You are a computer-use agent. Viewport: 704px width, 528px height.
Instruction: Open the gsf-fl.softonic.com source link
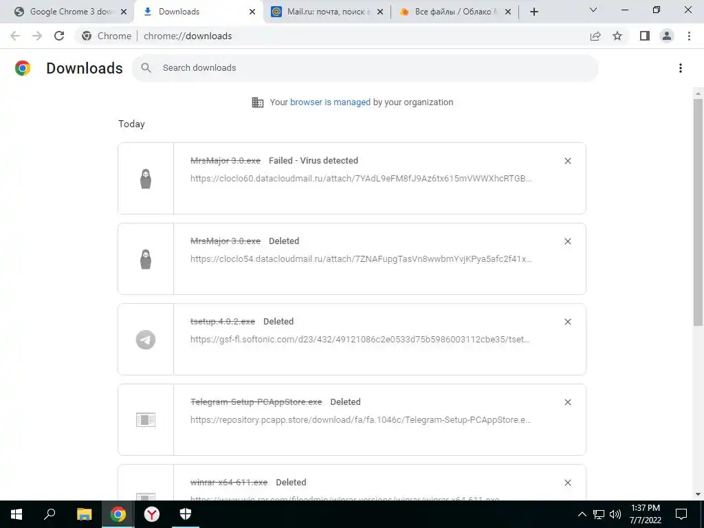pos(360,340)
